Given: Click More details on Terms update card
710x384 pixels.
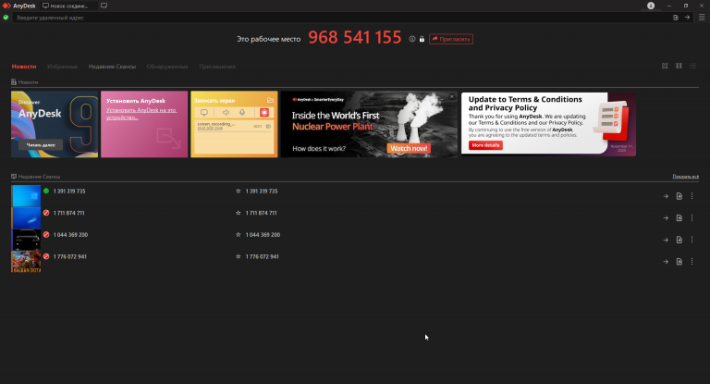Looking at the screenshot, I should click(485, 145).
